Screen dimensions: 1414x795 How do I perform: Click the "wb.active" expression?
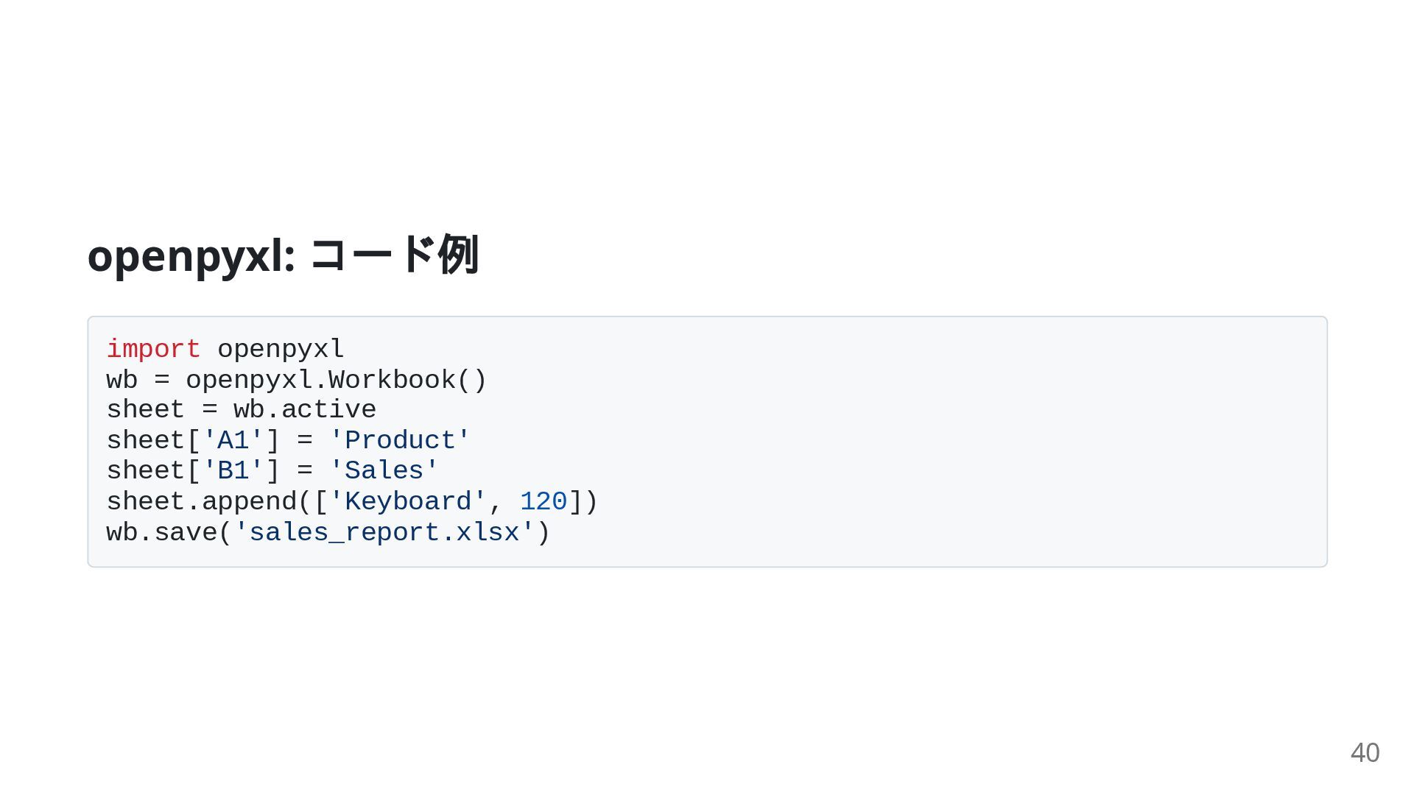[305, 410]
